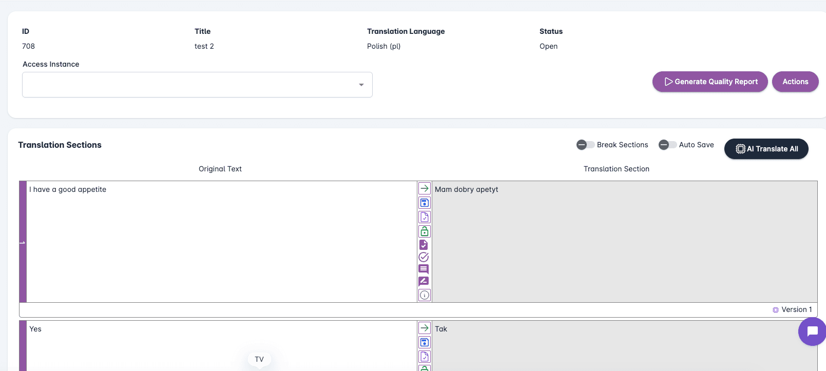Click Version 1 label under section 1
The width and height of the screenshot is (826, 371).
(x=796, y=309)
